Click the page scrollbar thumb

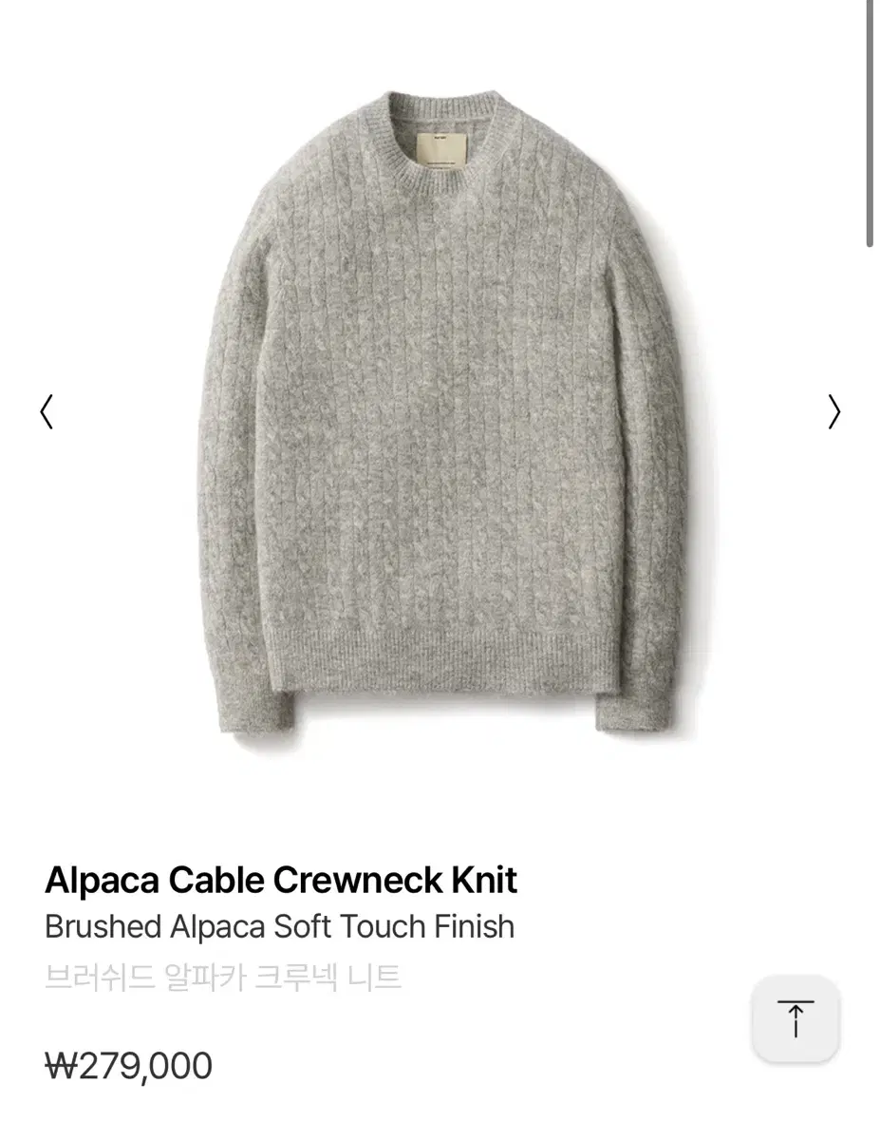pos(871,123)
